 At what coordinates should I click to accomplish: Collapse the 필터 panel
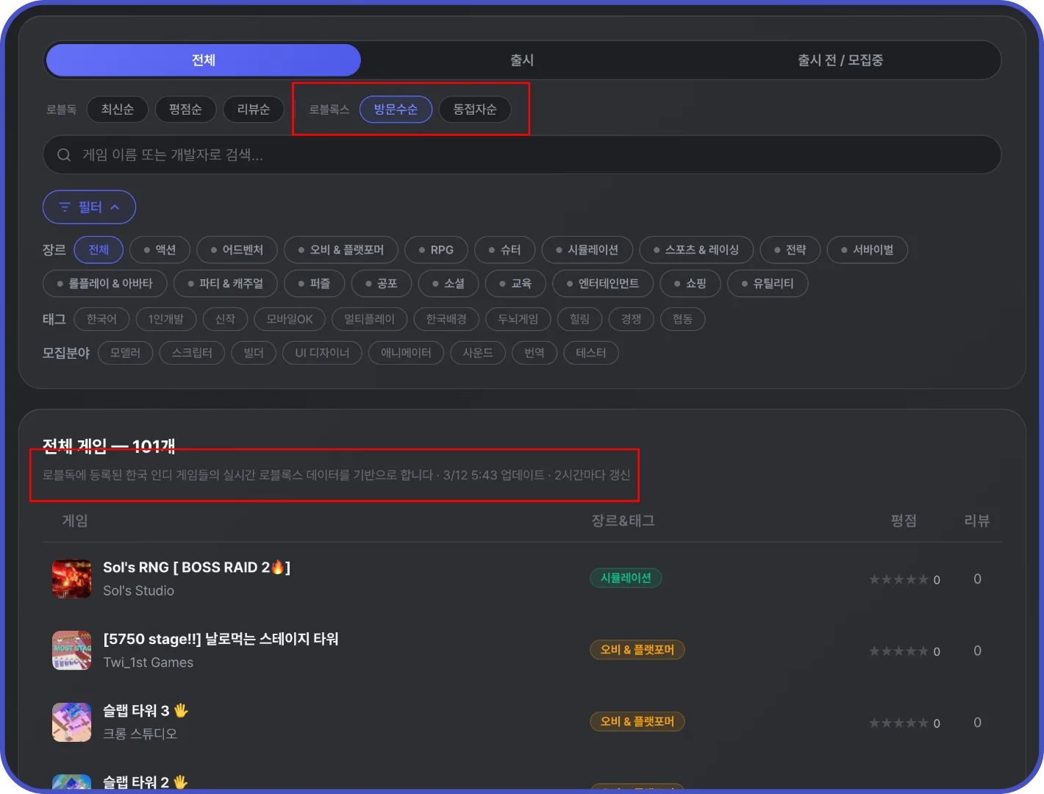89,207
